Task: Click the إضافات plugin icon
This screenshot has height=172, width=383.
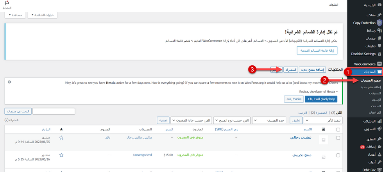Action: click(379, 147)
